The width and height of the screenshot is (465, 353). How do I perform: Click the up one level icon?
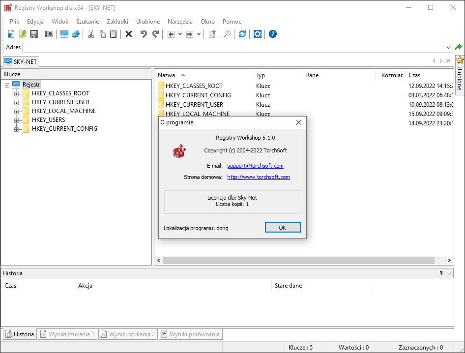(212, 34)
